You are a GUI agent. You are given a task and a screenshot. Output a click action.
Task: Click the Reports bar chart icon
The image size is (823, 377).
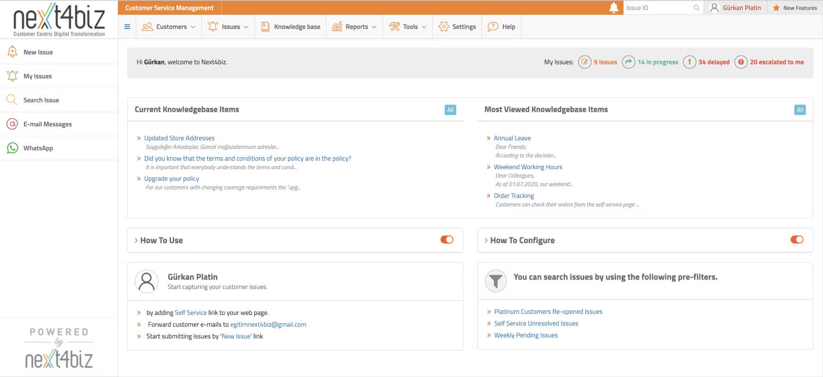[x=337, y=27]
